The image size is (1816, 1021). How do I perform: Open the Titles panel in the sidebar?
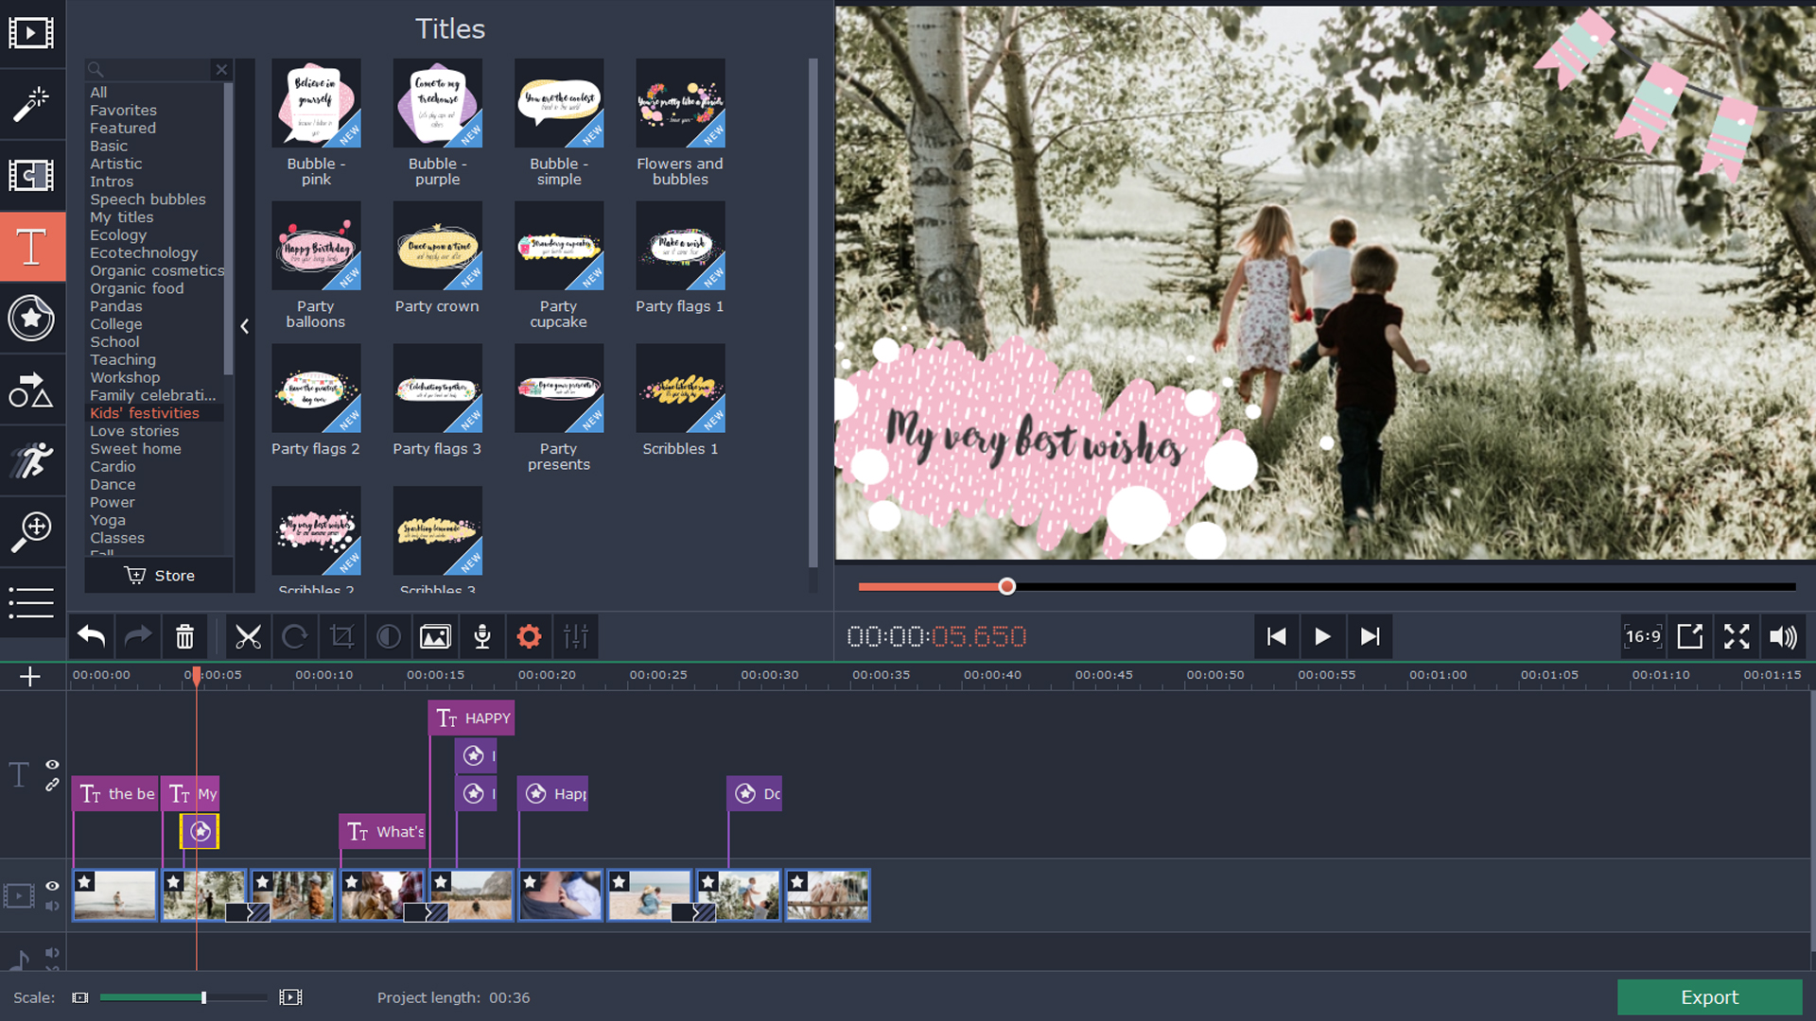[31, 247]
